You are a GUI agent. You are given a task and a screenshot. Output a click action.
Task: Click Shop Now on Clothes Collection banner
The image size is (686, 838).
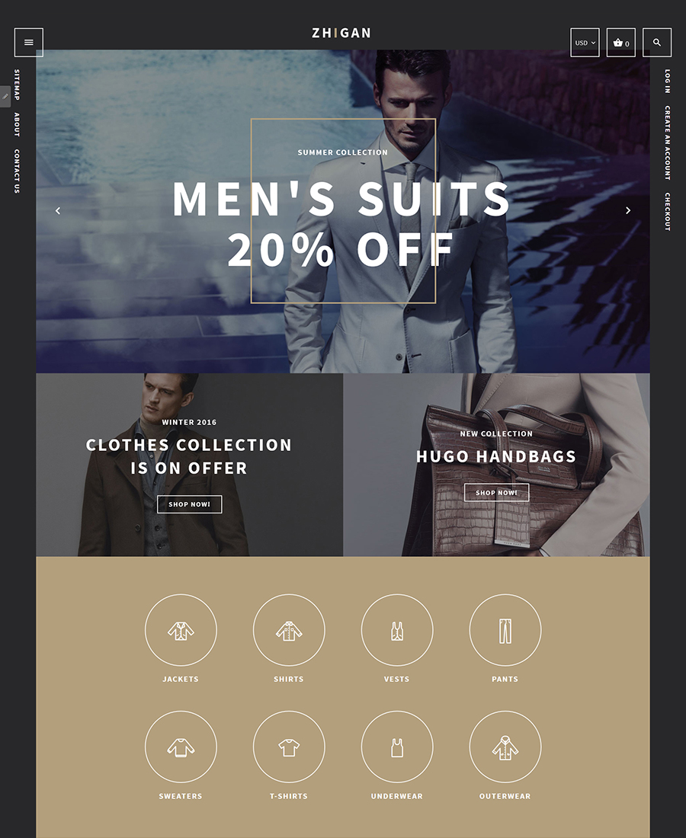(x=189, y=504)
